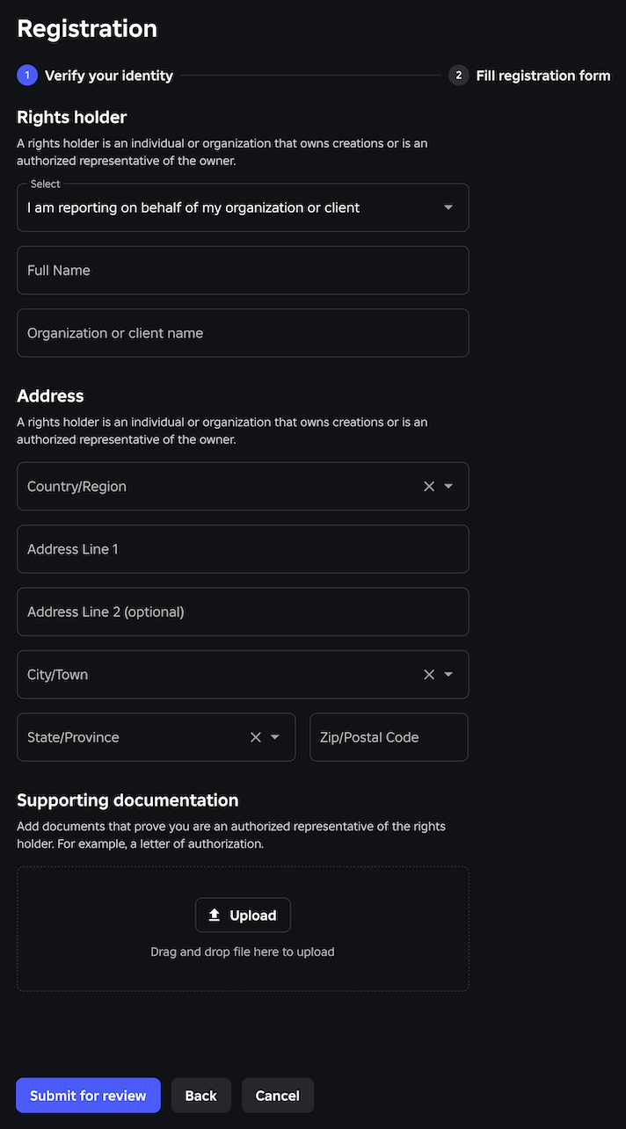This screenshot has height=1129, width=626.
Task: Switch to the Fill registration form step
Action: (x=542, y=75)
